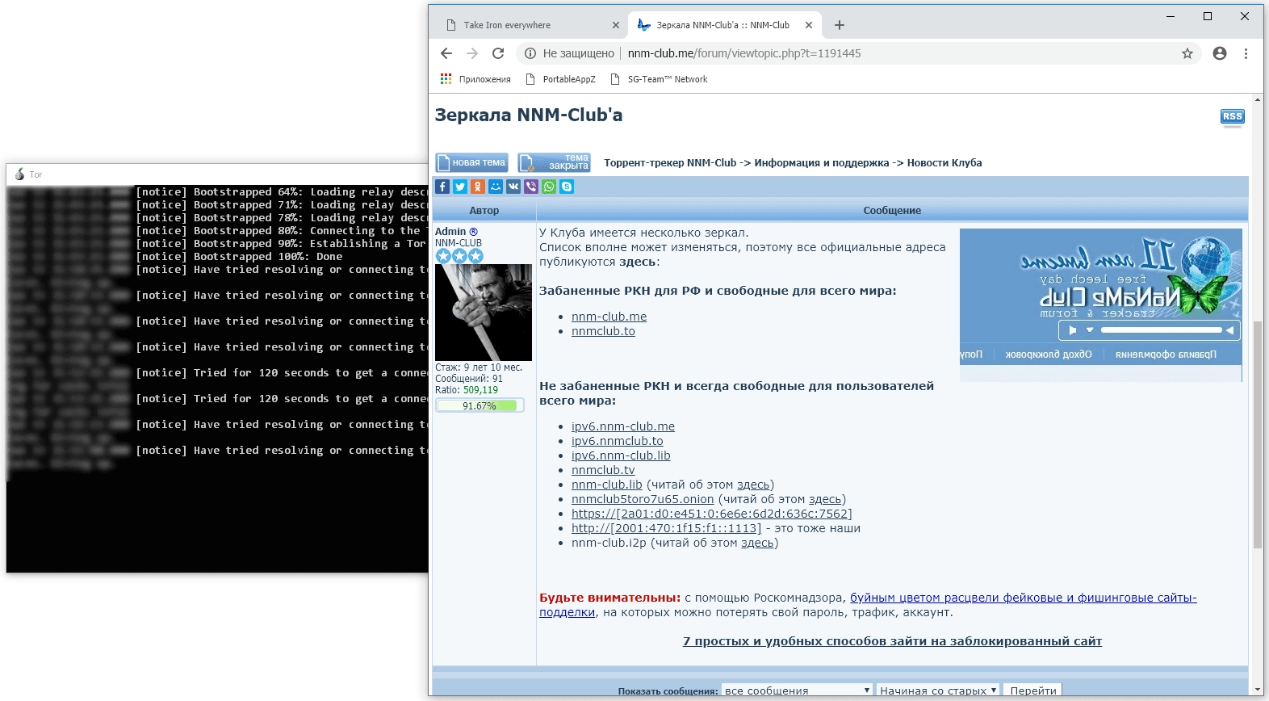Open new browser tab

pos(840,25)
